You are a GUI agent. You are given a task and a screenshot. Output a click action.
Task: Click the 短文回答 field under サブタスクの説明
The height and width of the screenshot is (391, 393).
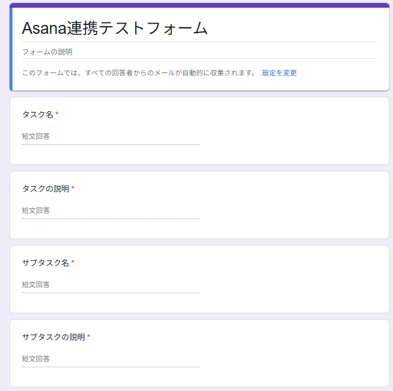[110, 359]
